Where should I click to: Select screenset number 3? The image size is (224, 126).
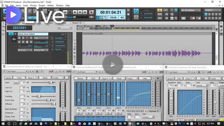[213, 14]
